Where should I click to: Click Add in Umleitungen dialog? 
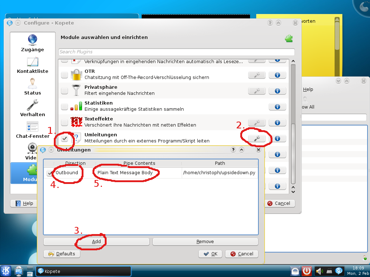[96, 242]
